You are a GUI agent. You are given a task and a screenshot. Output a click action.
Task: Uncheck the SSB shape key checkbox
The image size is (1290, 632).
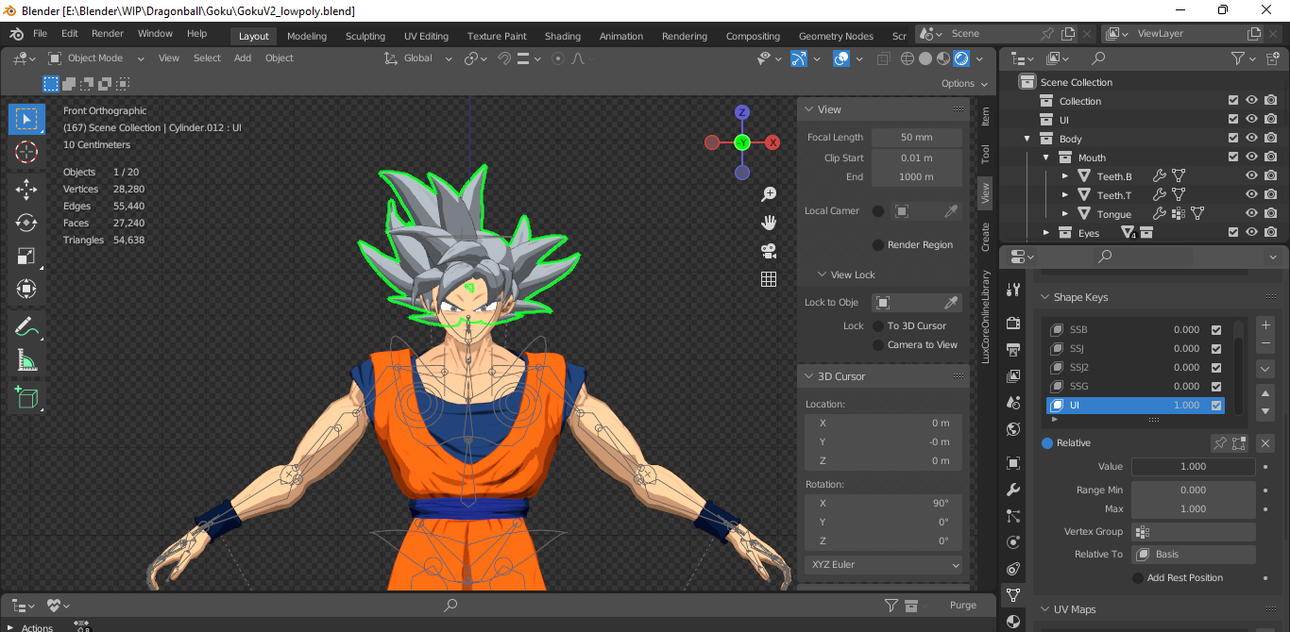1216,330
